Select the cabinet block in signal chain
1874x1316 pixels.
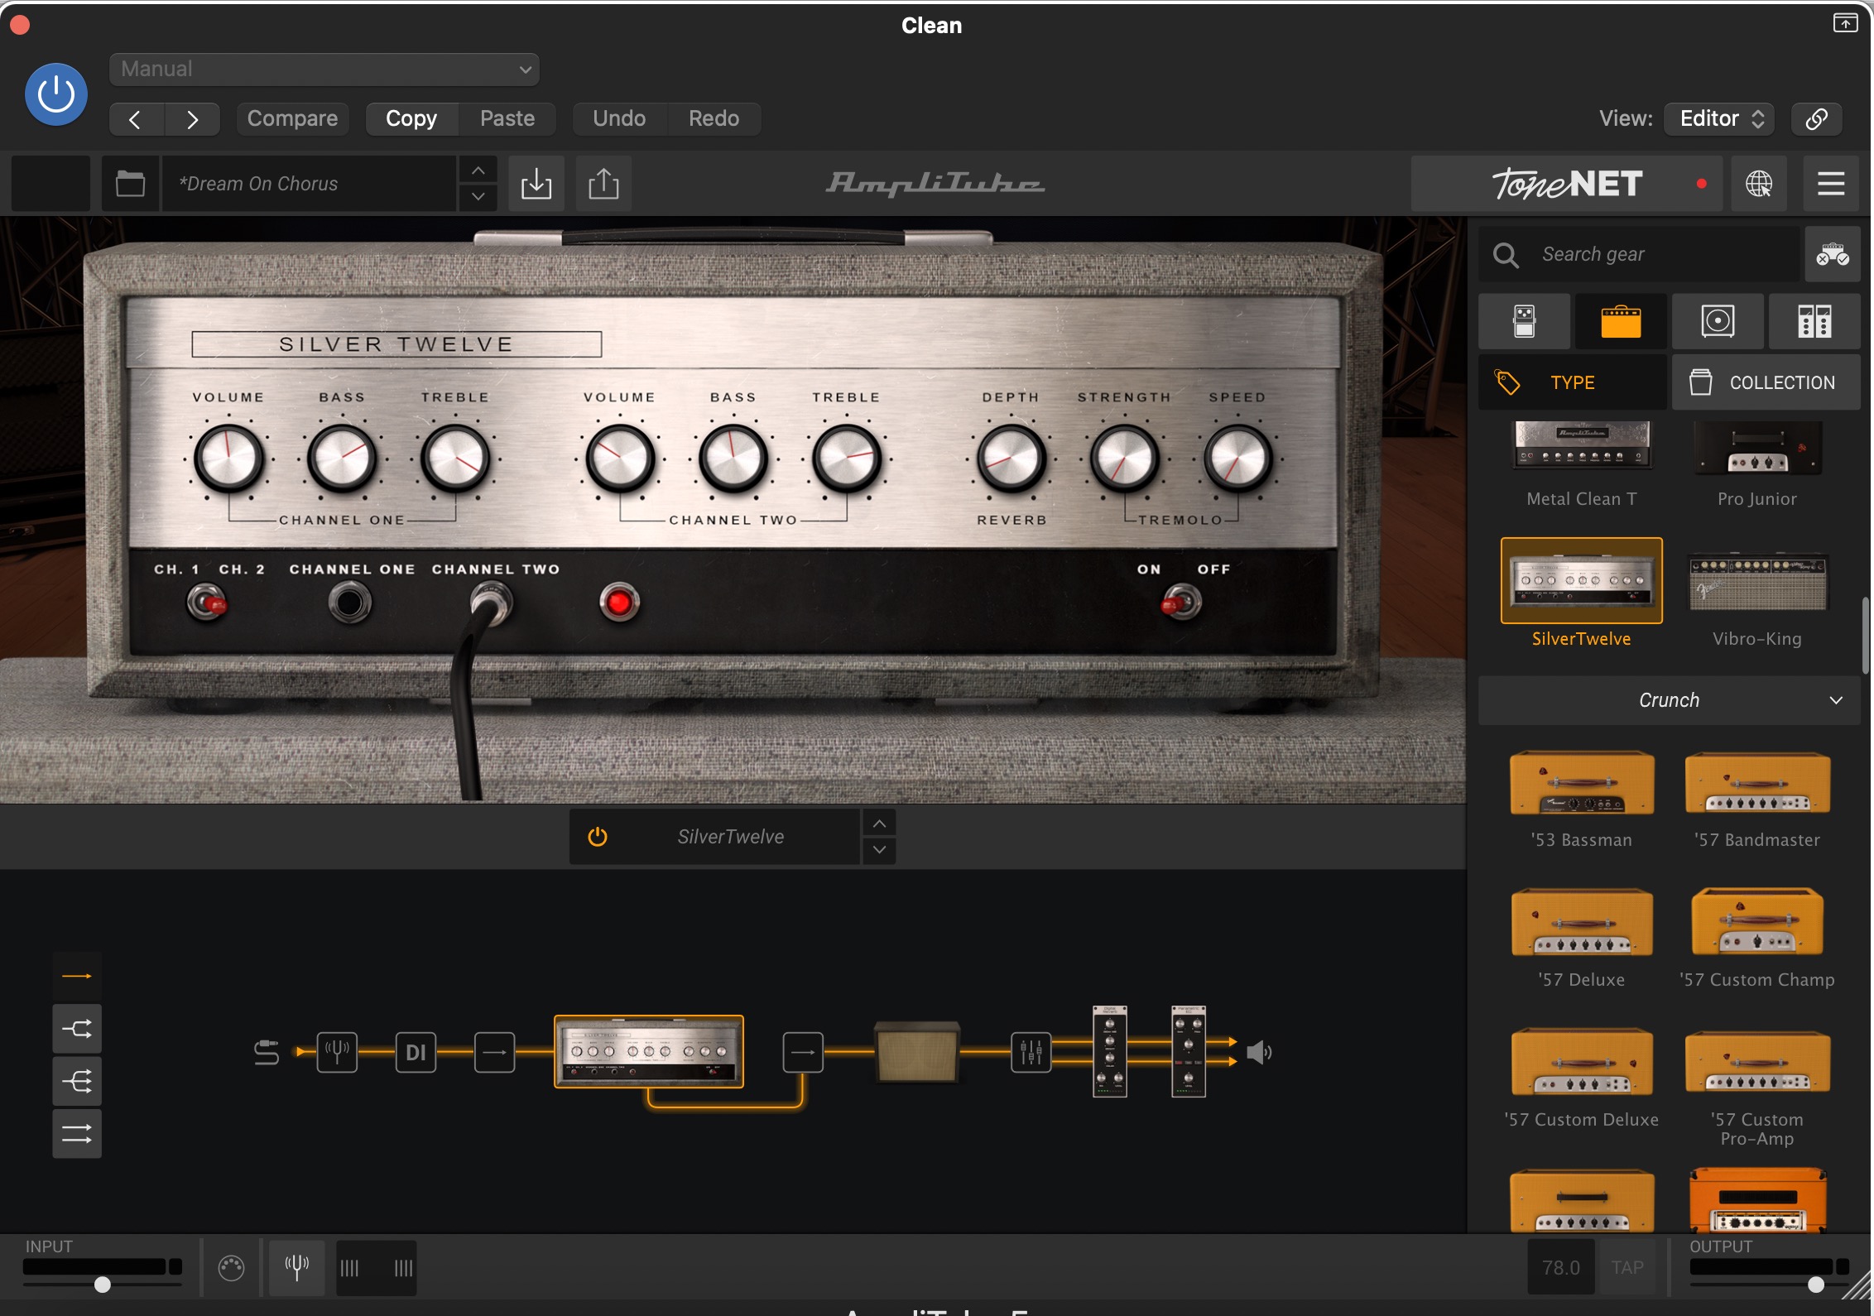(917, 1053)
